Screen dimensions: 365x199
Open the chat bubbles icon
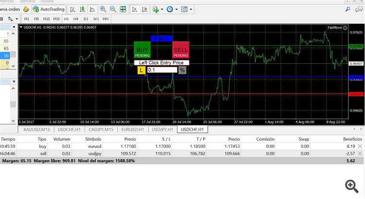359,9
